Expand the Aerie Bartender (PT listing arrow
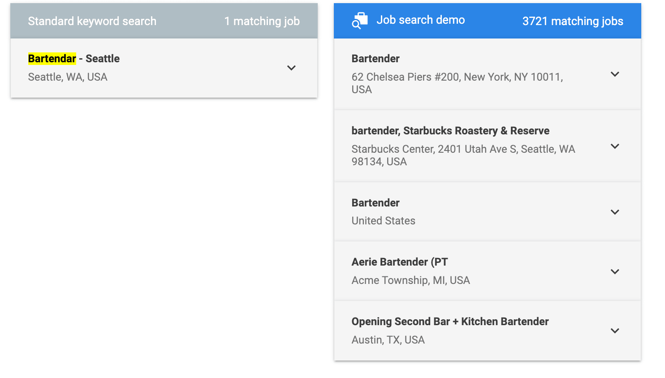 click(x=615, y=272)
